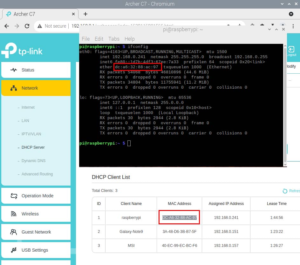300x265 pixels.
Task: Click lease time 1:23:22
Action: click(x=276, y=232)
